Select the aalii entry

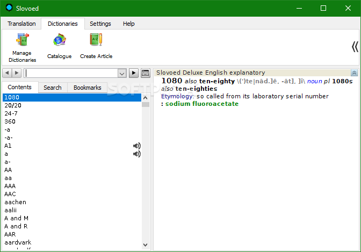pos(72,210)
